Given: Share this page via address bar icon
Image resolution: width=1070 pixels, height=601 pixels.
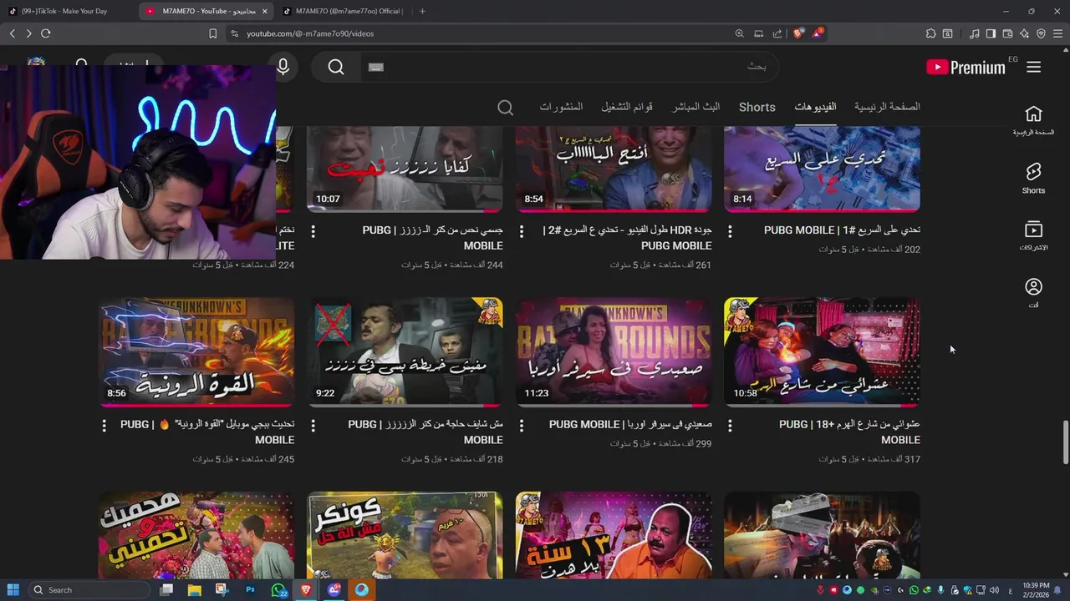Looking at the screenshot, I should [x=777, y=33].
